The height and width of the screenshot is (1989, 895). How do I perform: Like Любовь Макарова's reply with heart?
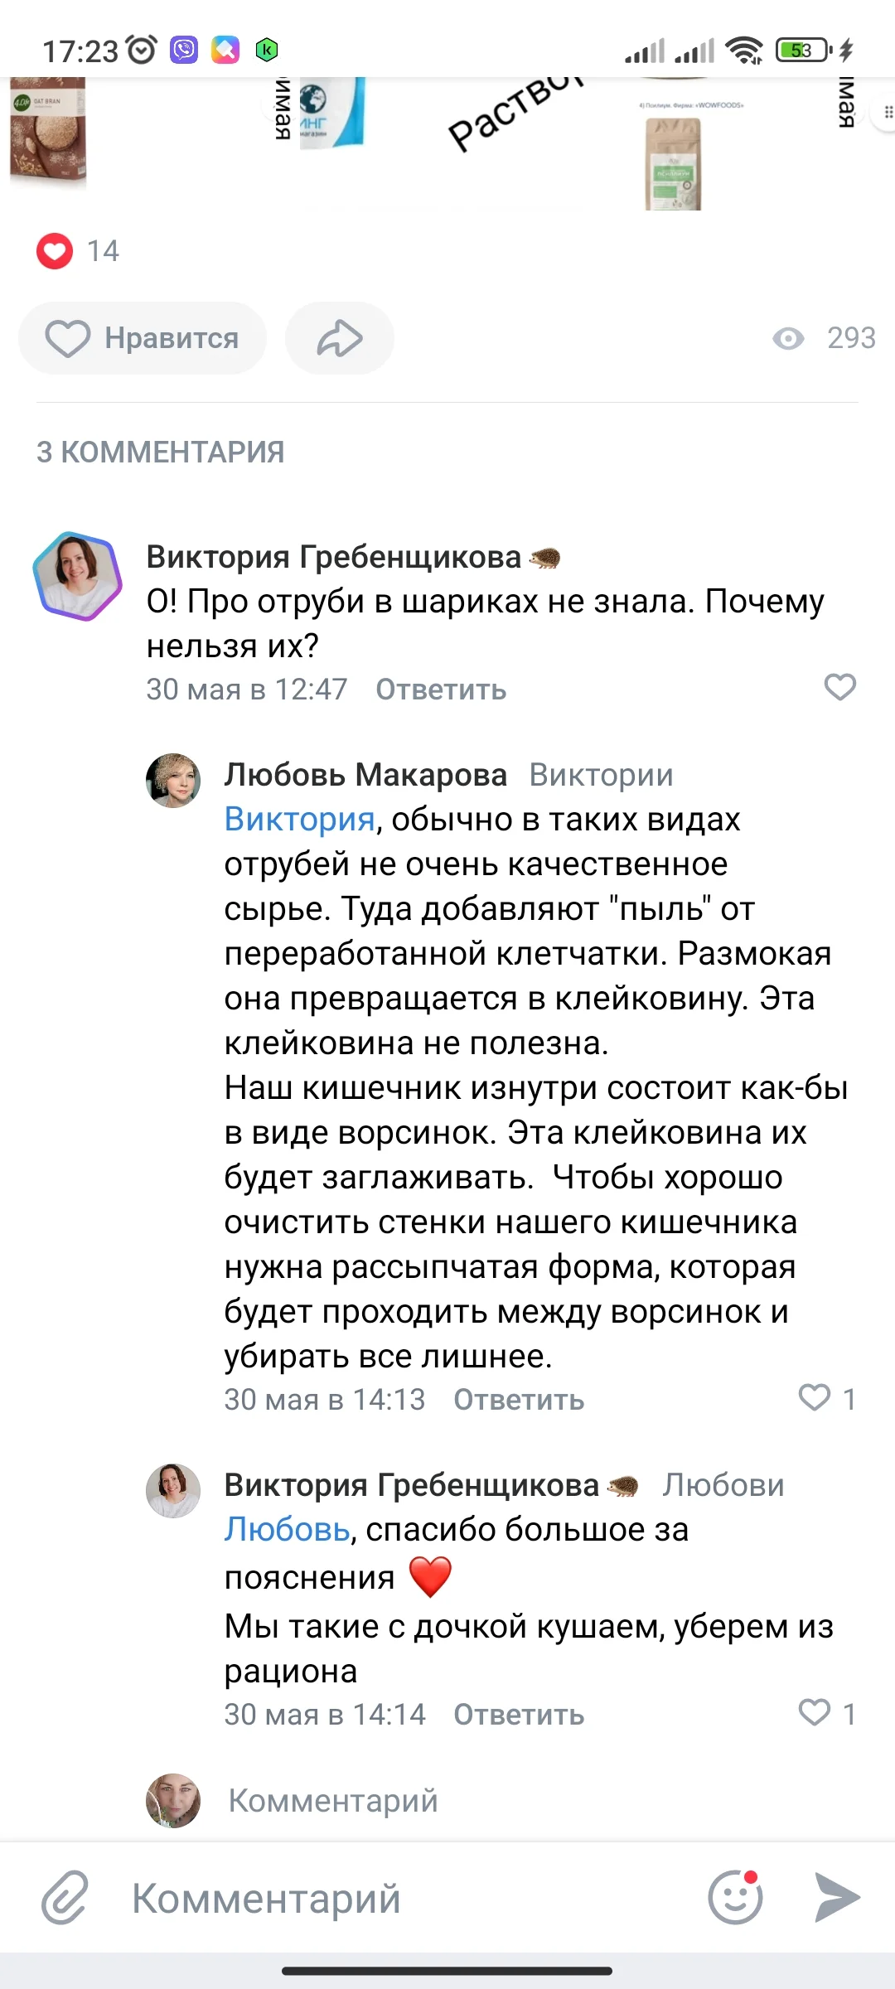815,1397
